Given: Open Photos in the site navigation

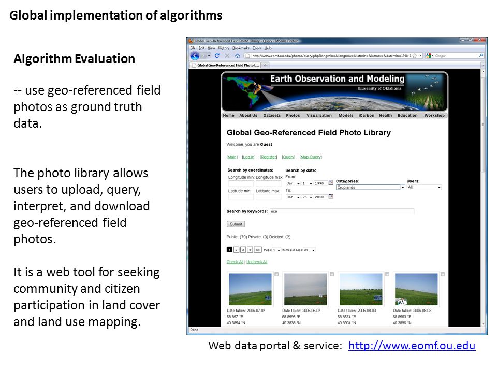Looking at the screenshot, I should point(293,115).
